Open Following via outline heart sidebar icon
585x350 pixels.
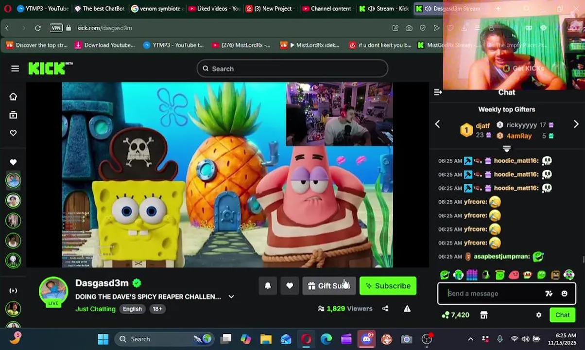pos(13,133)
